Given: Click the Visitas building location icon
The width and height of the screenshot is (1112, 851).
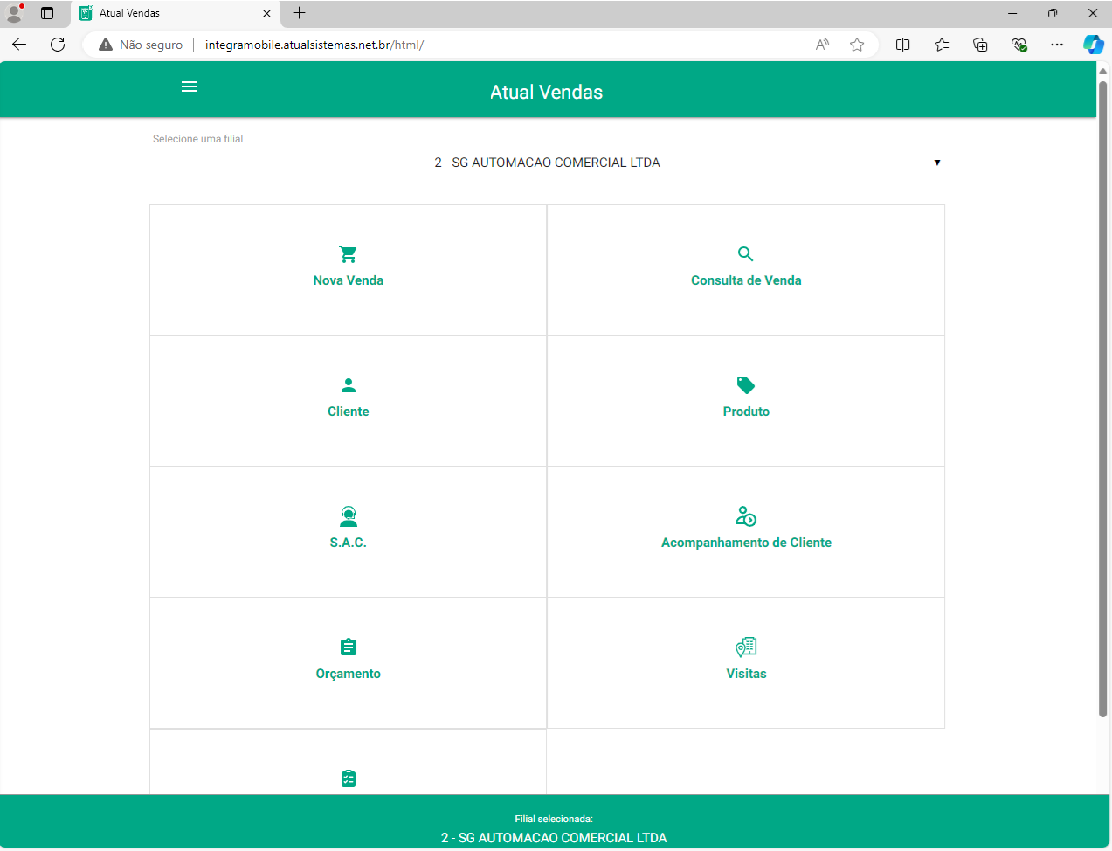Looking at the screenshot, I should 746,647.
